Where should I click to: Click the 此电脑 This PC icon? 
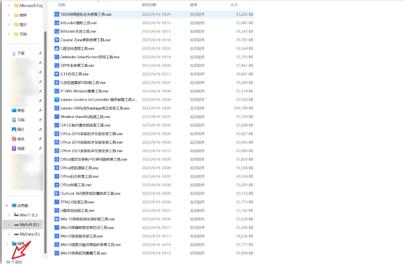click(x=14, y=205)
